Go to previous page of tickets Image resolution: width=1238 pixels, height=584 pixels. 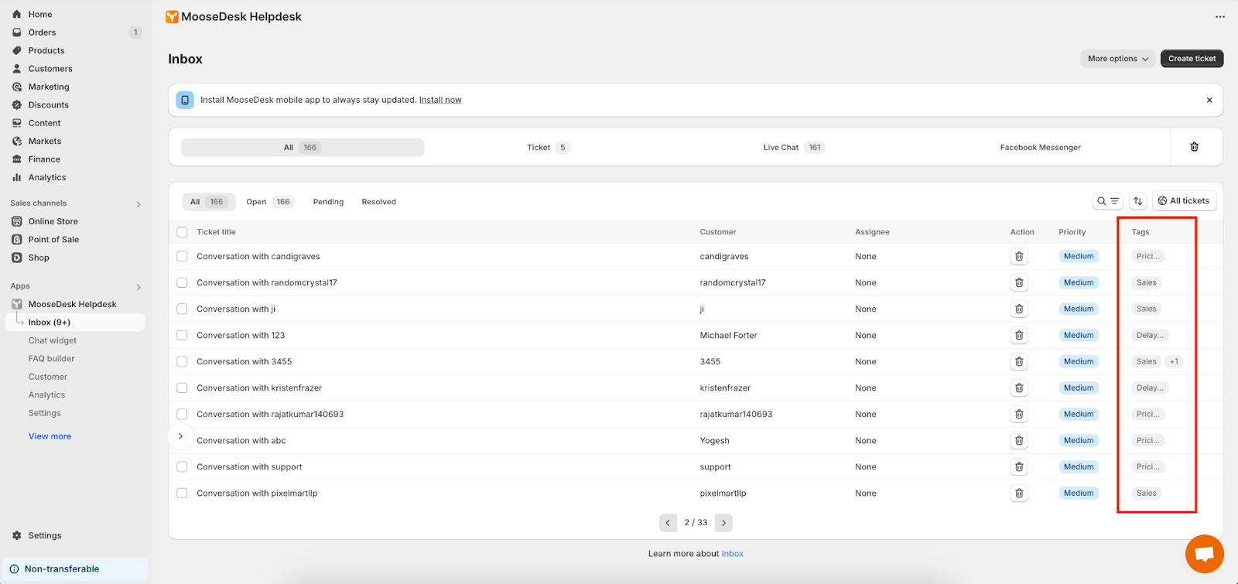click(x=669, y=523)
